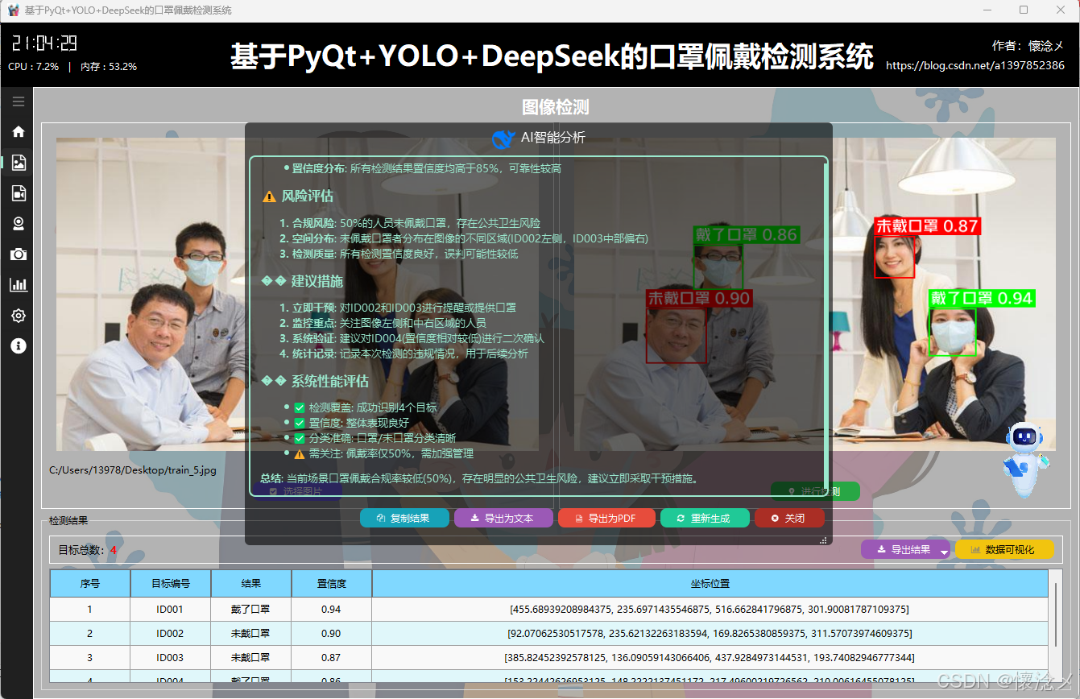Click 未戴口罩 result in ID002 row
Screen dimensions: 1080x699
pos(251,634)
